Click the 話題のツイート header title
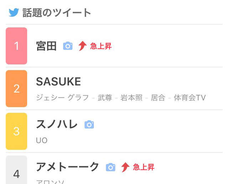 pyautogui.click(x=57, y=13)
